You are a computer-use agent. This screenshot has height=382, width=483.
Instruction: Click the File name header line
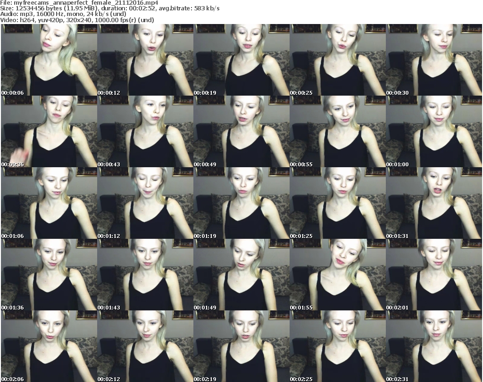[79, 3]
